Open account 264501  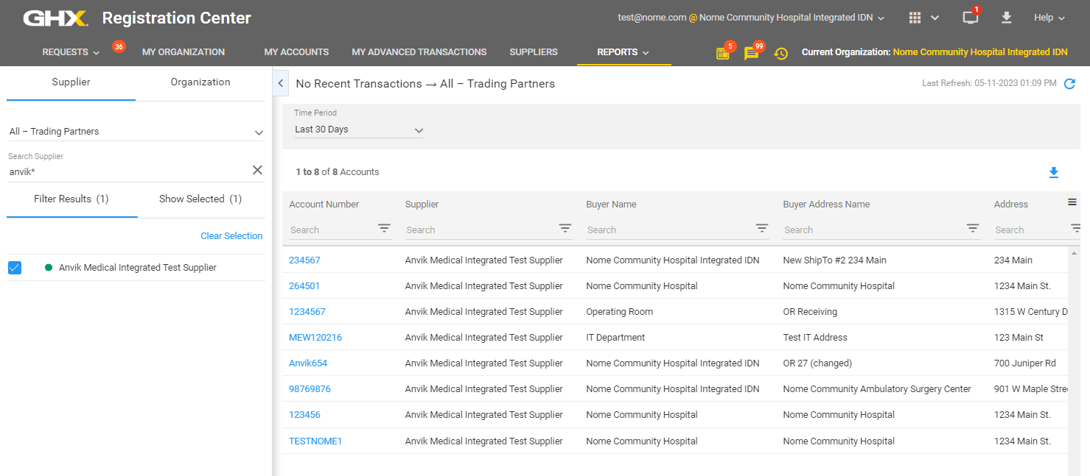point(304,286)
